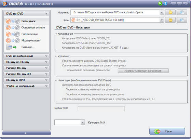Select 'Перейти к главному меню при загрузке диска'

pyautogui.click(x=93, y=90)
